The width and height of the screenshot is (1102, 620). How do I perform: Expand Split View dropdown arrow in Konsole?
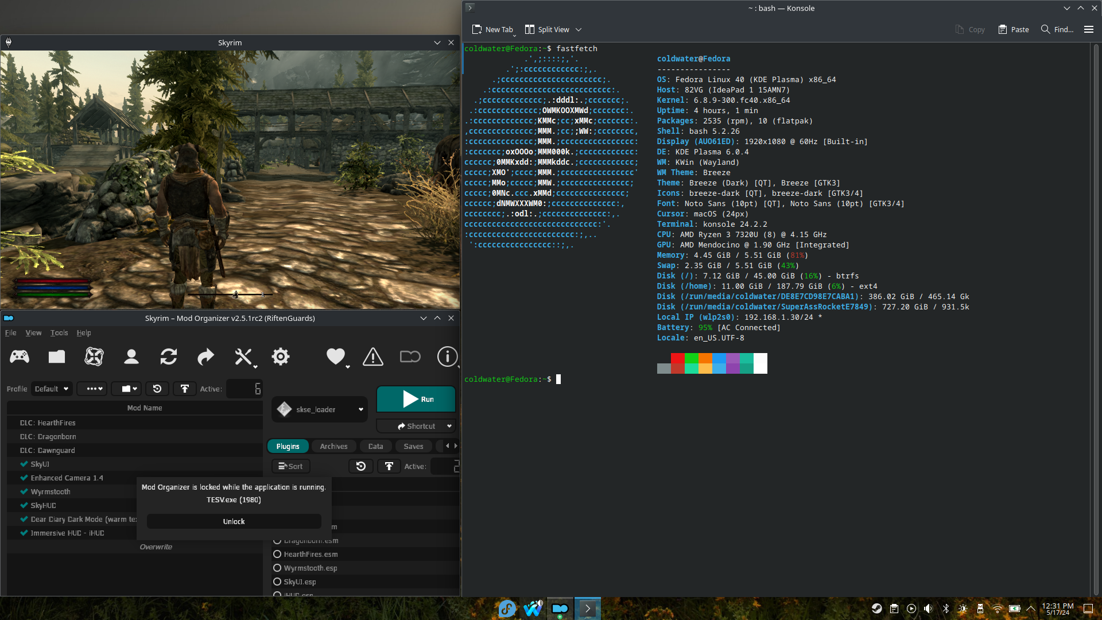pos(579,29)
